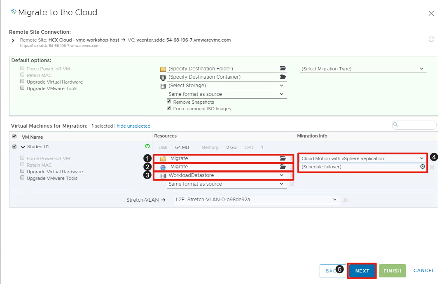Toggle default Force unmount ISO Images checkbox
The width and height of the screenshot is (444, 284).
tap(169, 108)
